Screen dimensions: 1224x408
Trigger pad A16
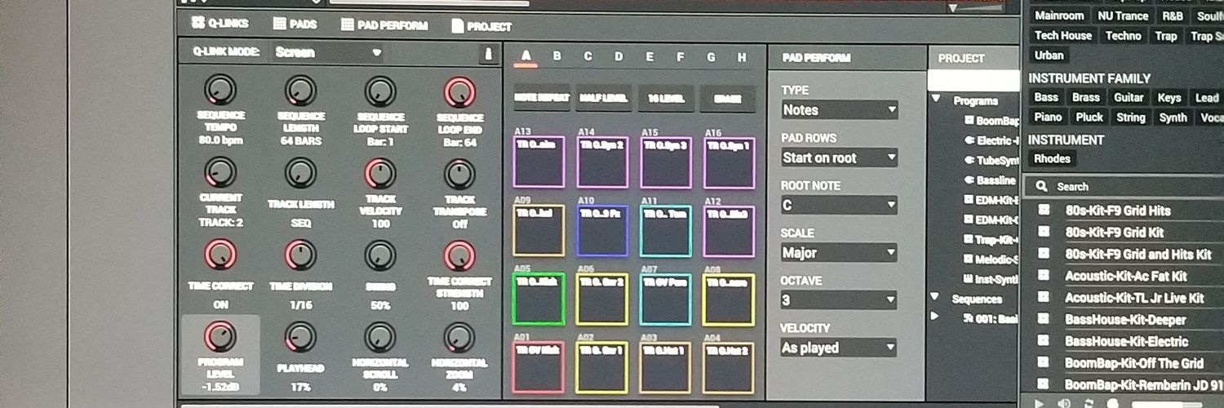(730, 162)
